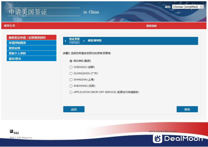Click the arrow before 签证类型 breadcrumb
This screenshot has width=208, height=147.
pos(66,41)
